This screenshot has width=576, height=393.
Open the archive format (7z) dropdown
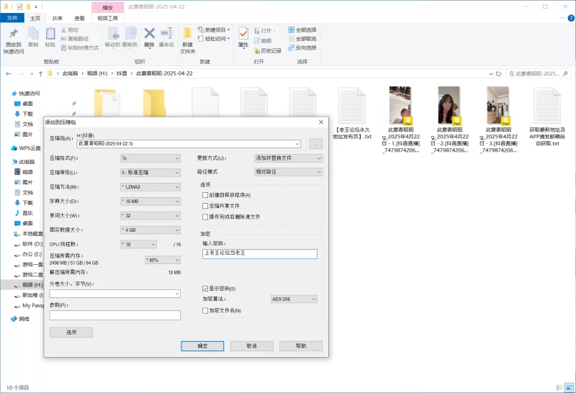pos(150,158)
